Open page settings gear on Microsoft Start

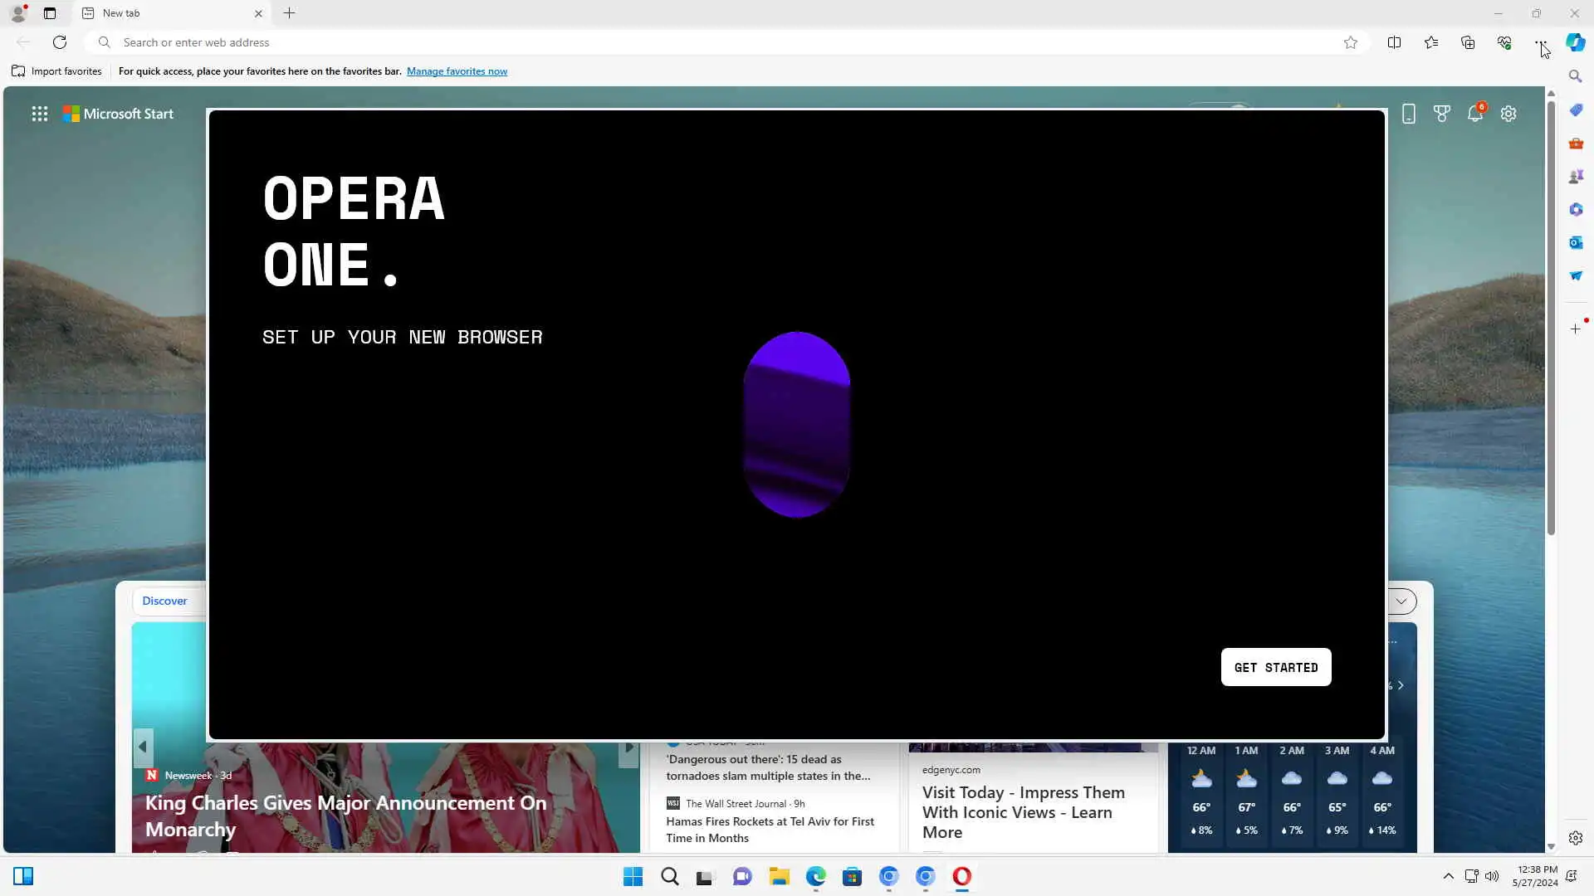coord(1508,114)
